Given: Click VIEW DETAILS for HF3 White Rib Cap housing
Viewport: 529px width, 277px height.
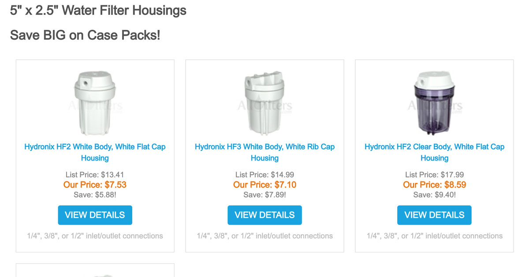Looking at the screenshot, I should (264, 215).
